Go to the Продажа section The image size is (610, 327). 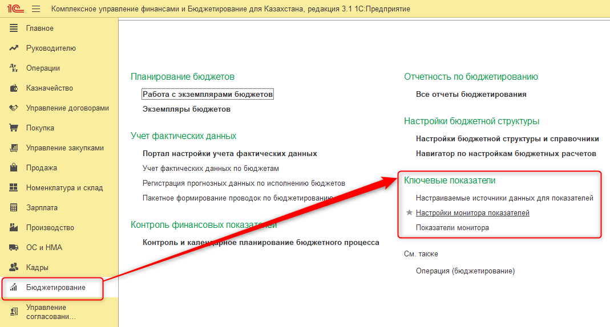pyautogui.click(x=42, y=167)
